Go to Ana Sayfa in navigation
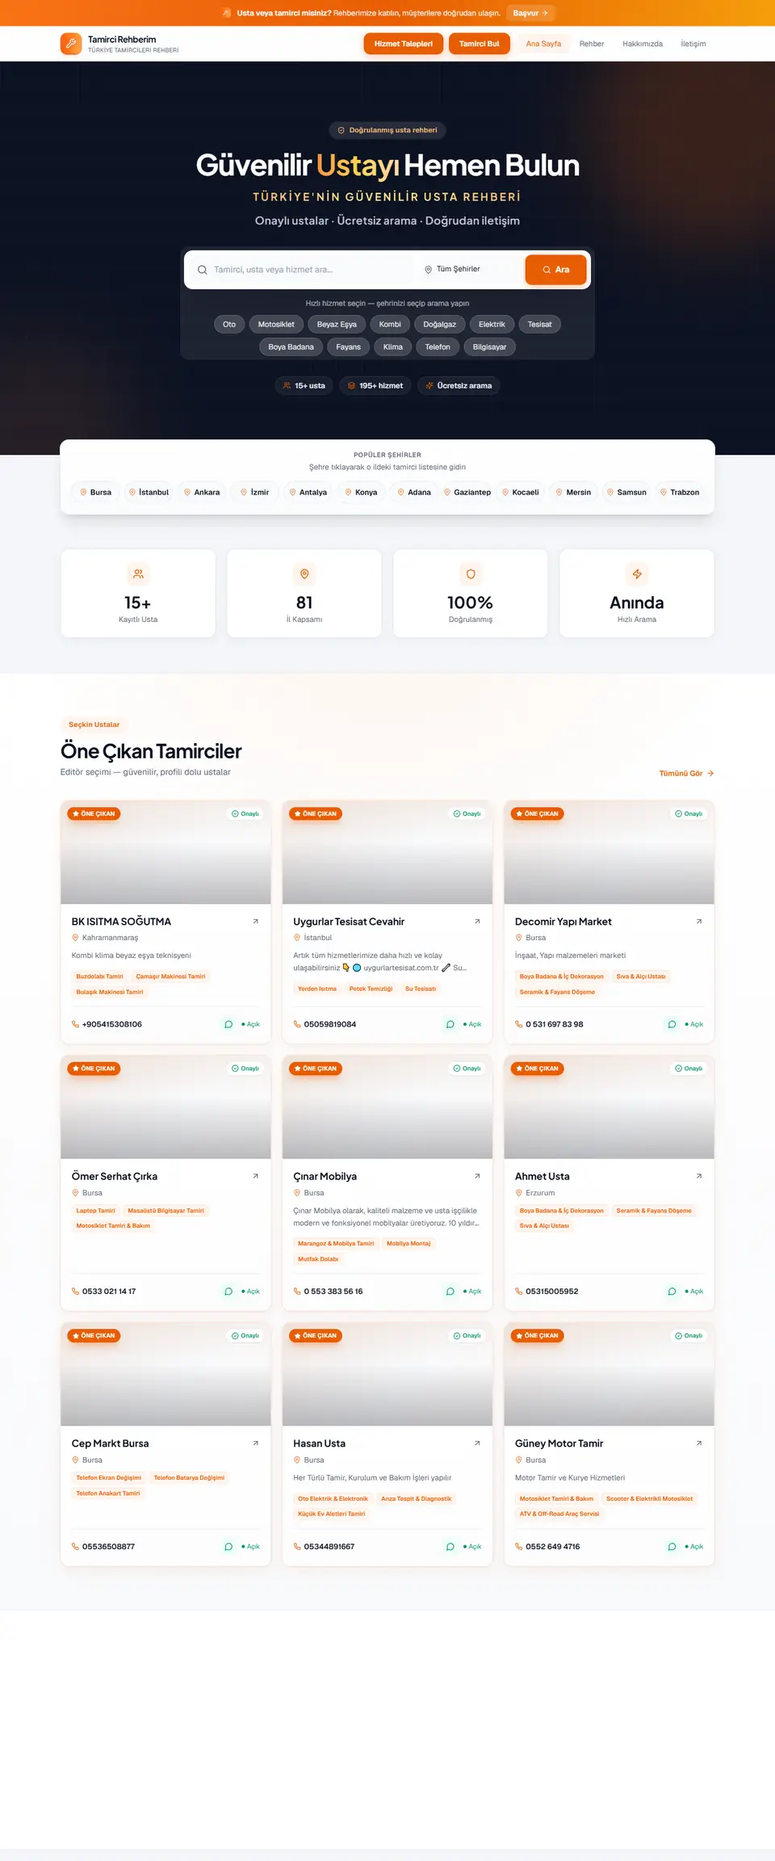This screenshot has height=1861, width=775. point(543,44)
